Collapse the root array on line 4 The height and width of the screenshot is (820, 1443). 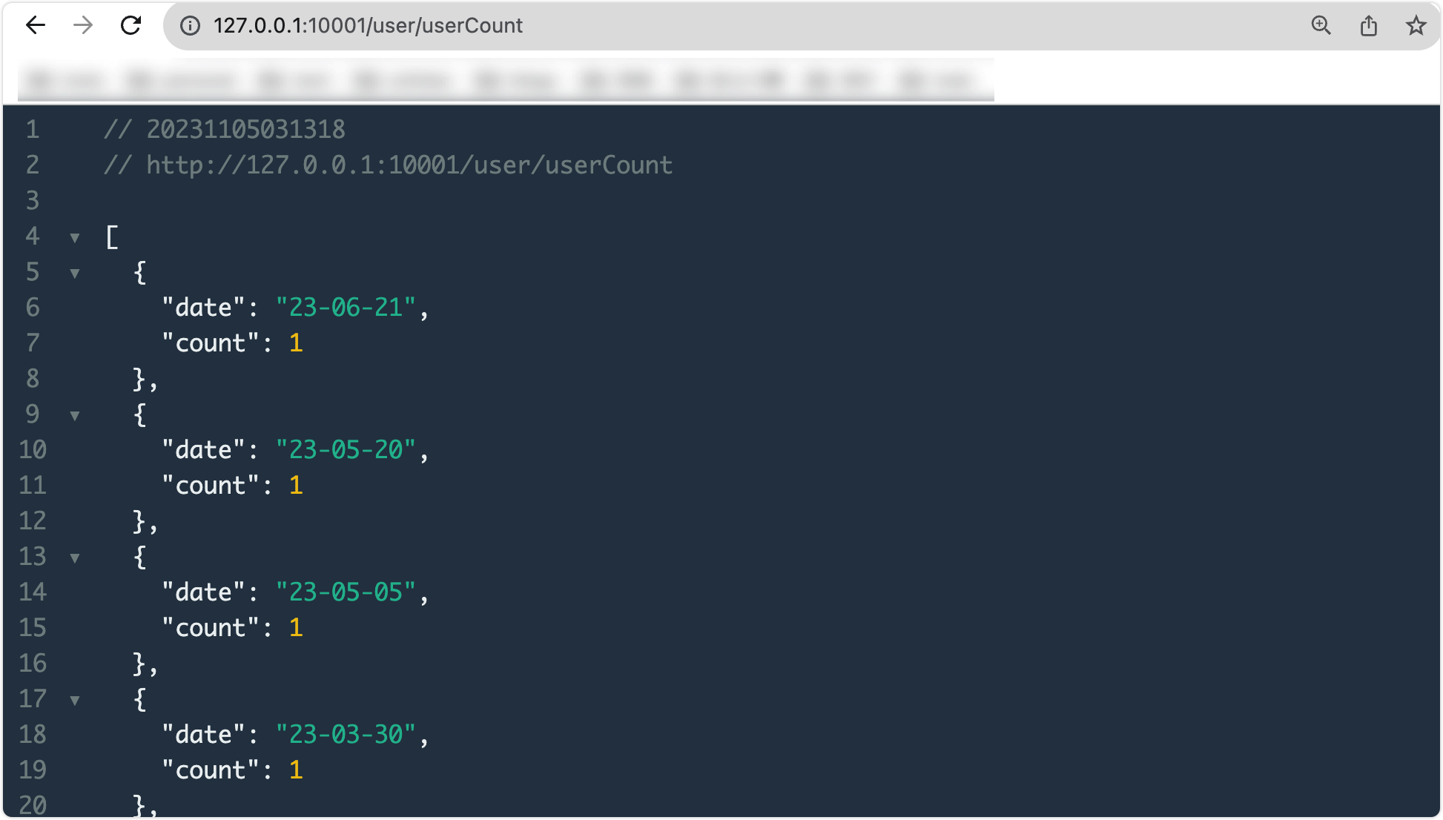tap(75, 238)
